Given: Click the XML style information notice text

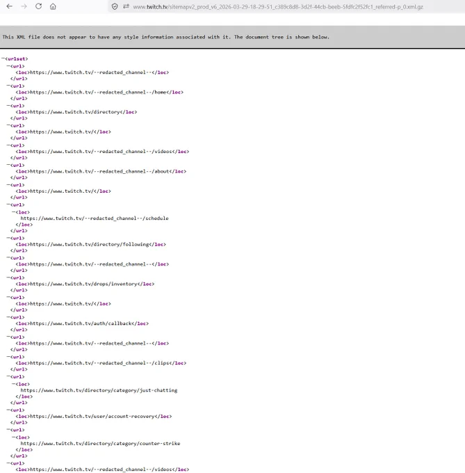Looking at the screenshot, I should pos(165,37).
